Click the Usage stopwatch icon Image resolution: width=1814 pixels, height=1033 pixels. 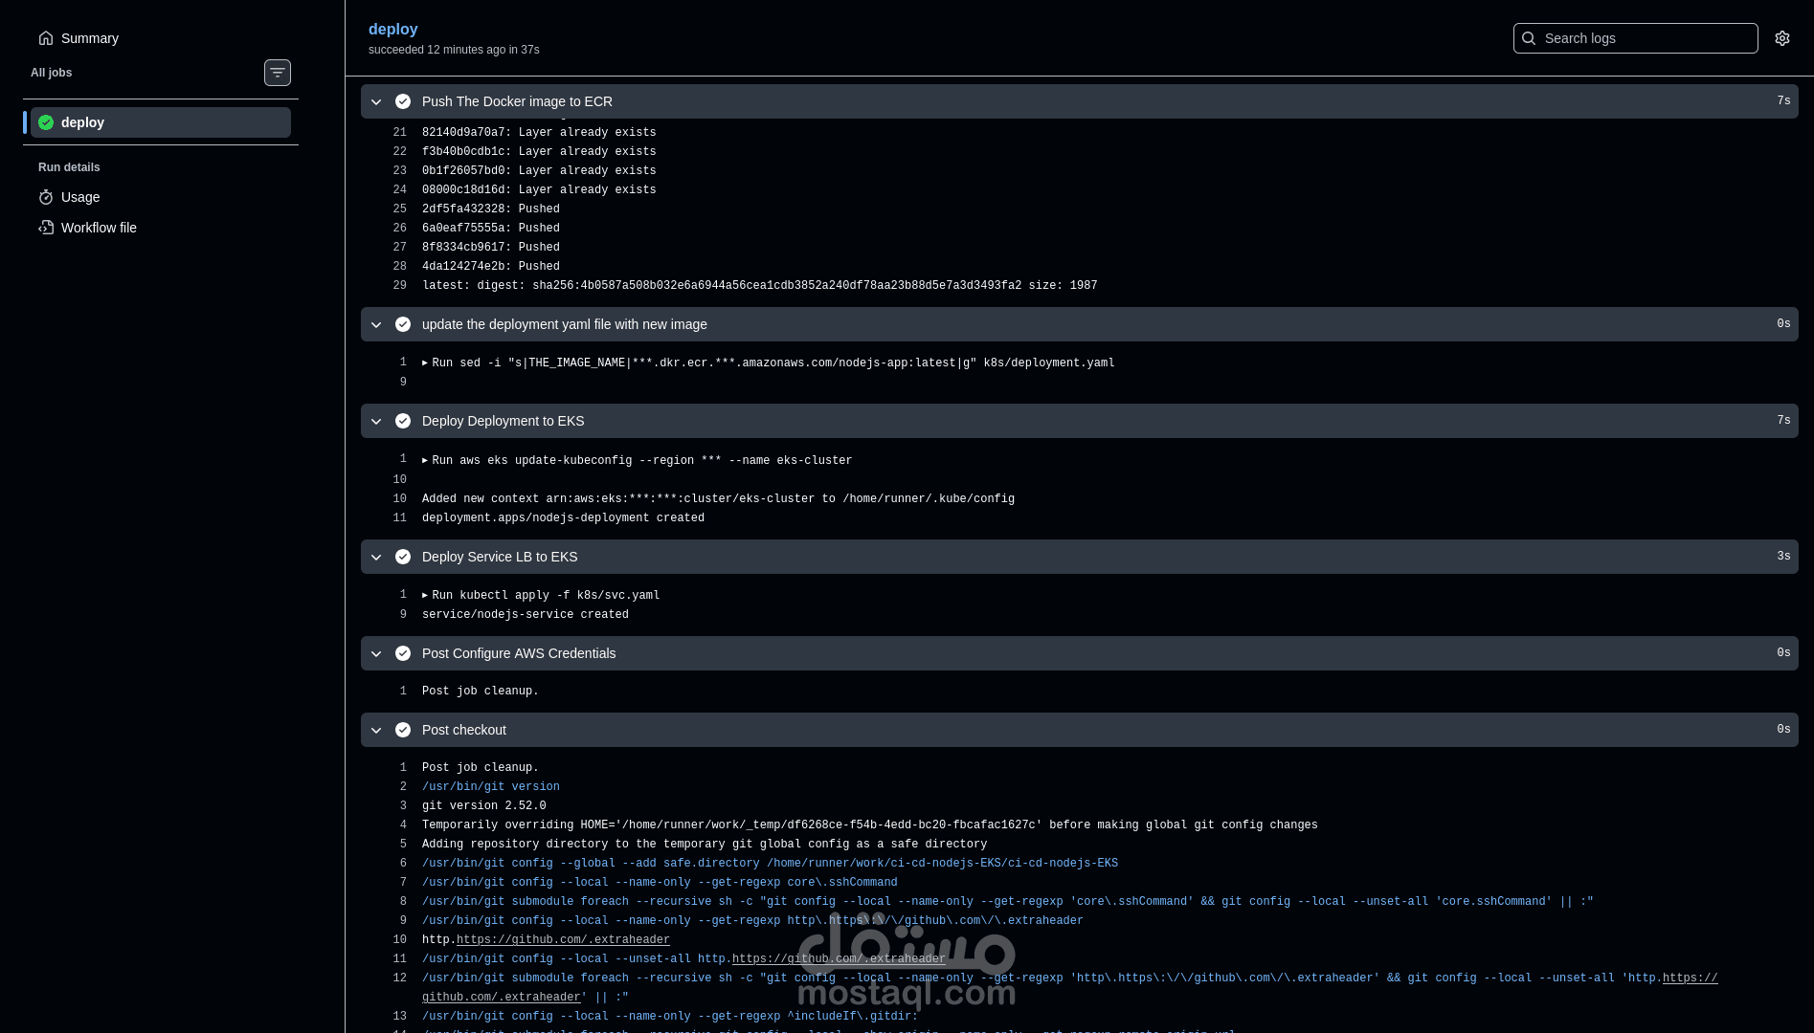click(46, 197)
